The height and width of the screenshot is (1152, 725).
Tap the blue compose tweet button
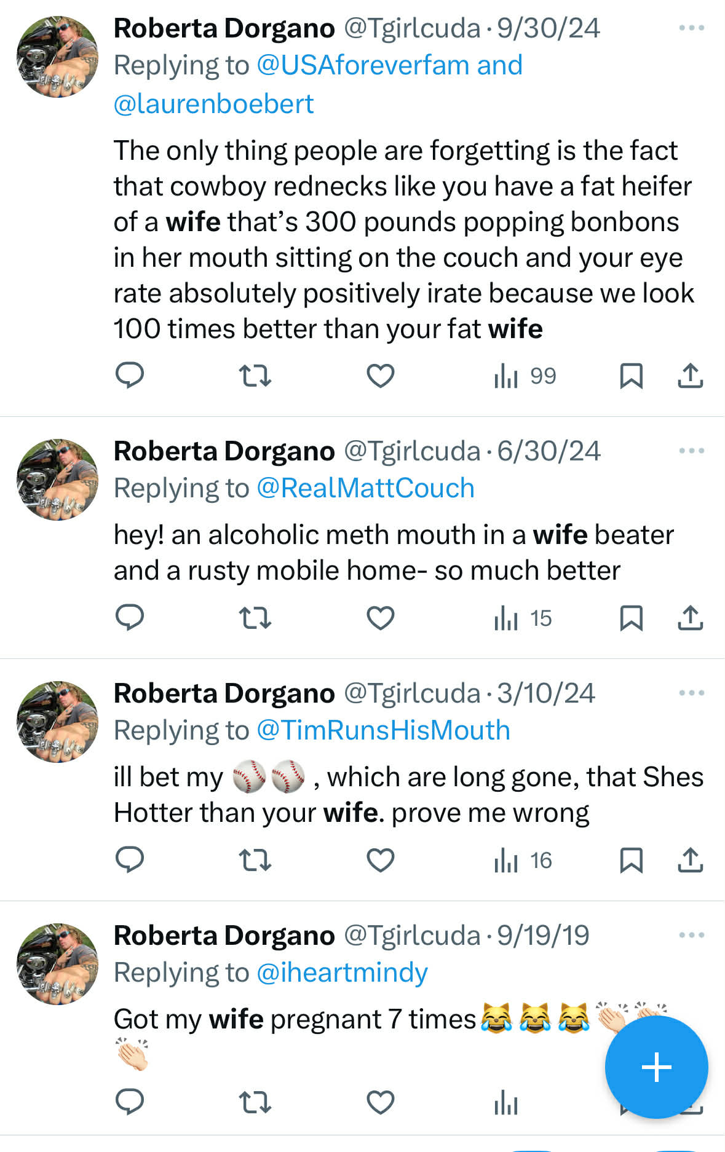tap(656, 1067)
